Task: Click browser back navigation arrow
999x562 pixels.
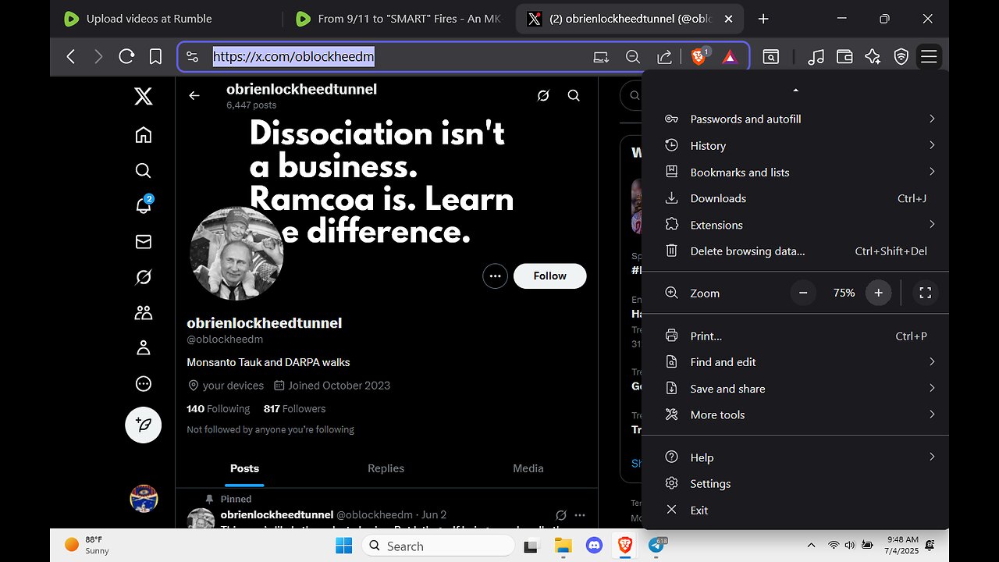Action: [x=70, y=56]
